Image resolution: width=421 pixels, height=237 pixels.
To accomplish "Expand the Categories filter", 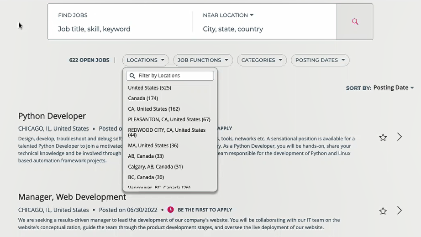I will coord(262,60).
